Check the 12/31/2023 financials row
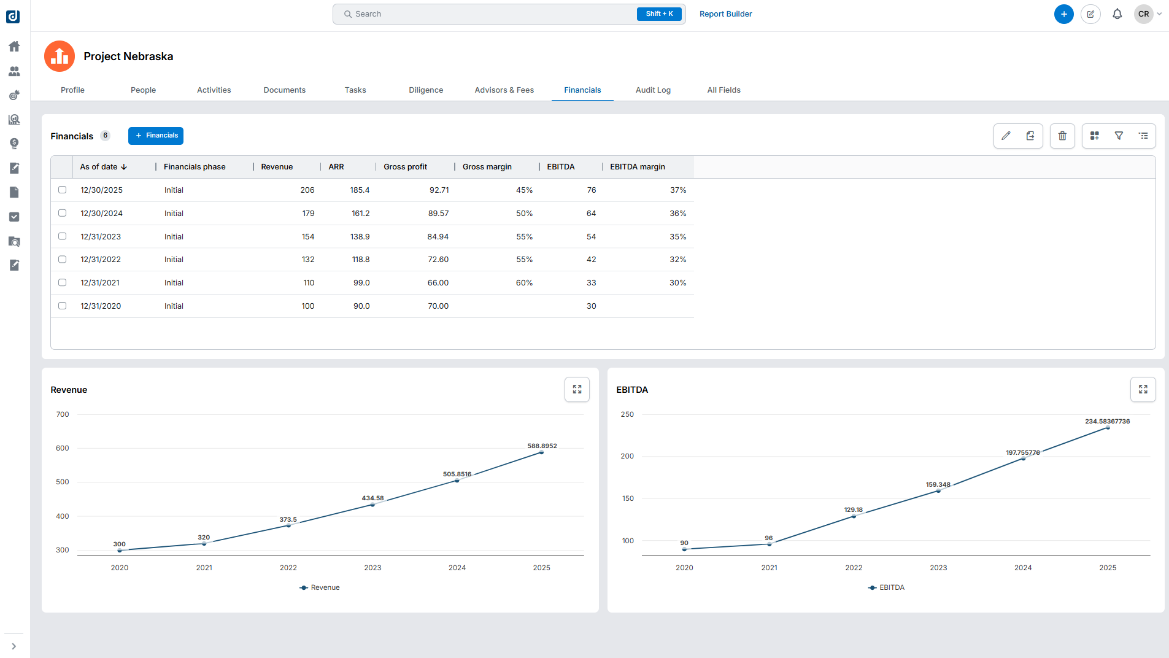The width and height of the screenshot is (1169, 658). (x=63, y=236)
